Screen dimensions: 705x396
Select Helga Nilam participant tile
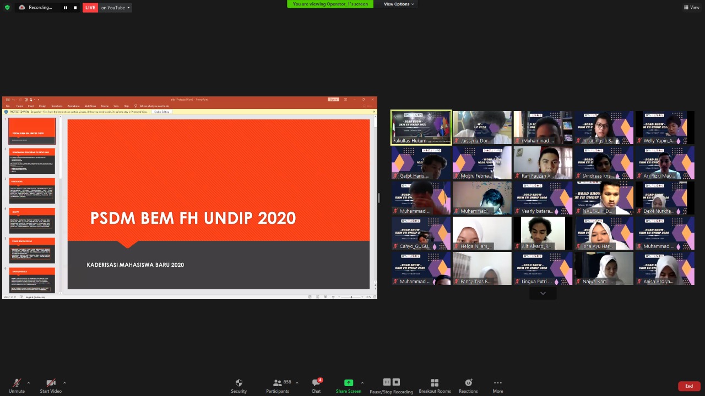(x=482, y=233)
